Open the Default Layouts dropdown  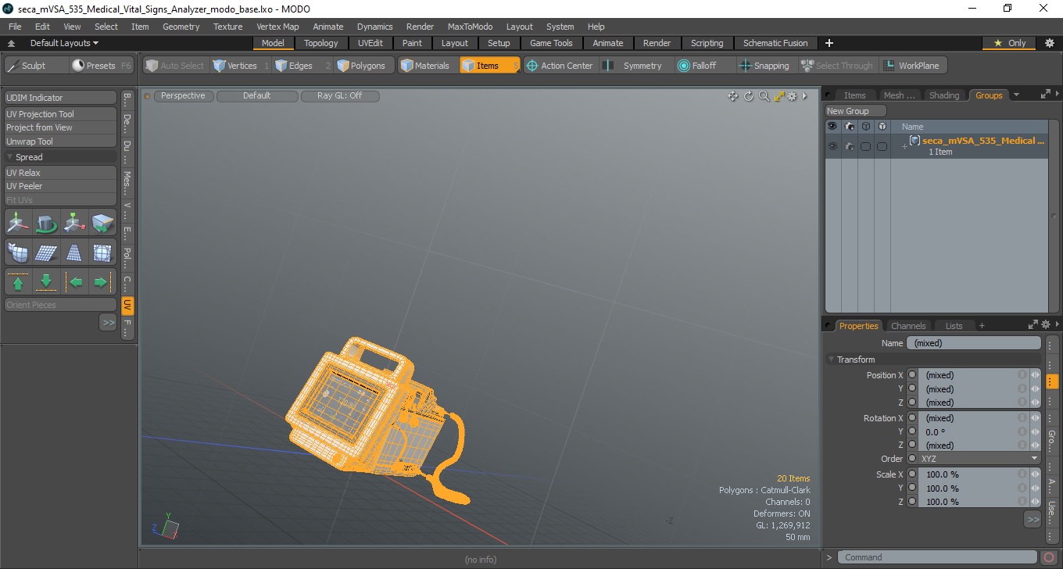[64, 43]
